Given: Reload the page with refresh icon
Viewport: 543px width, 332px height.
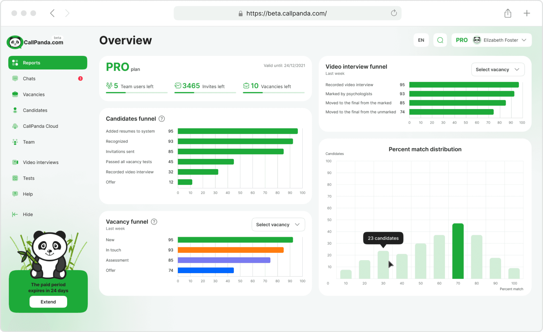Looking at the screenshot, I should click(394, 13).
